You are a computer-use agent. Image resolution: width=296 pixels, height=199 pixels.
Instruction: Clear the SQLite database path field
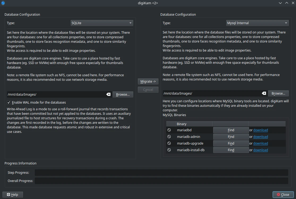pos(108,94)
